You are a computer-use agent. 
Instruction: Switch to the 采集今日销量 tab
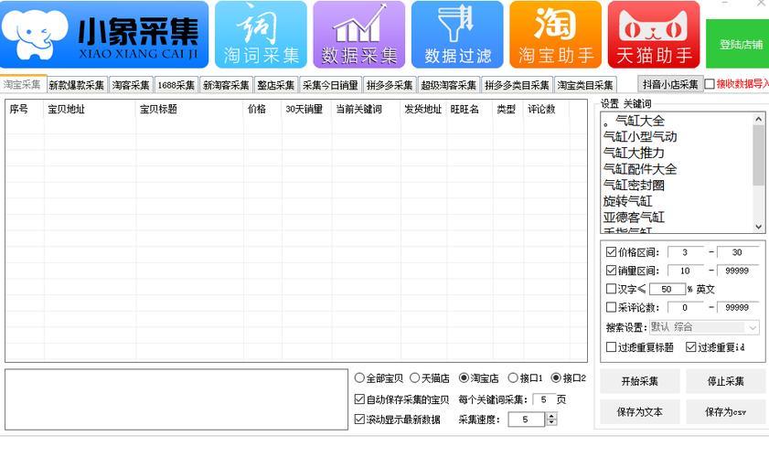[330, 85]
